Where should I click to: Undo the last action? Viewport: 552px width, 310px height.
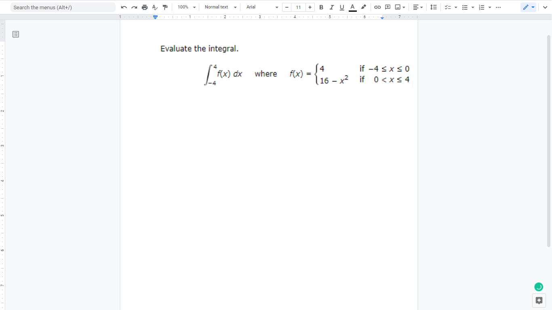[124, 7]
